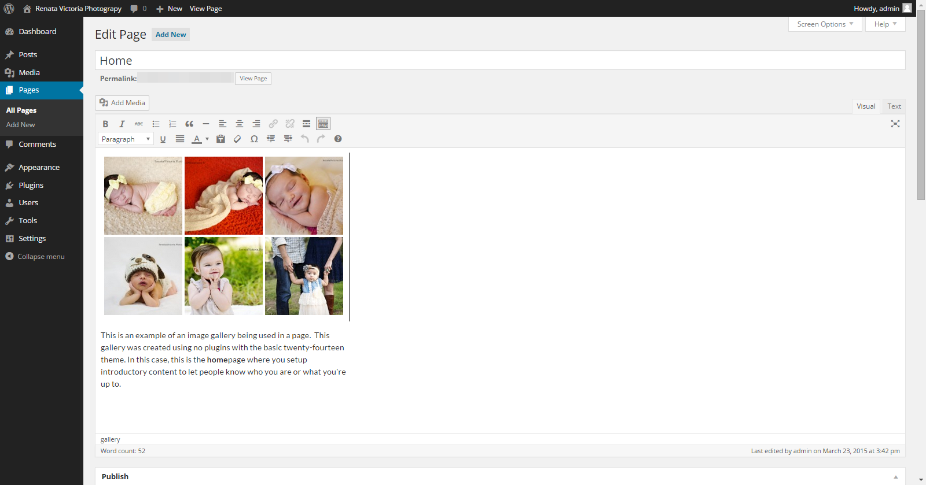
Task: Insert a blockquote
Action: pos(189,124)
